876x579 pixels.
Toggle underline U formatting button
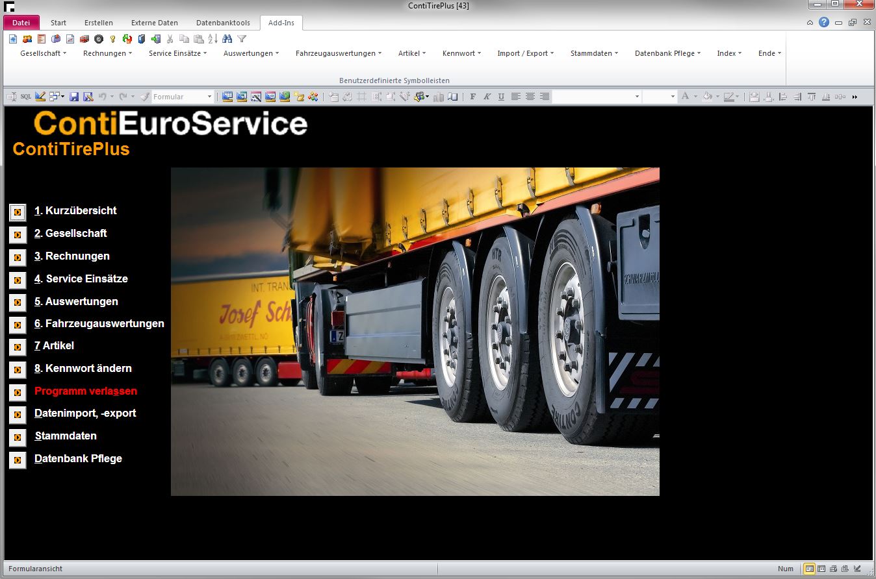click(x=501, y=97)
